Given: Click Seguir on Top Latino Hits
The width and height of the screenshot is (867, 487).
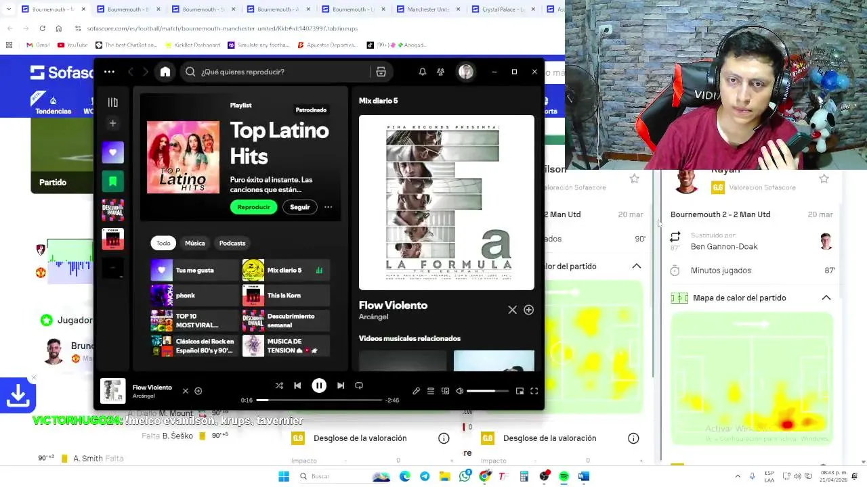Looking at the screenshot, I should pyautogui.click(x=299, y=207).
